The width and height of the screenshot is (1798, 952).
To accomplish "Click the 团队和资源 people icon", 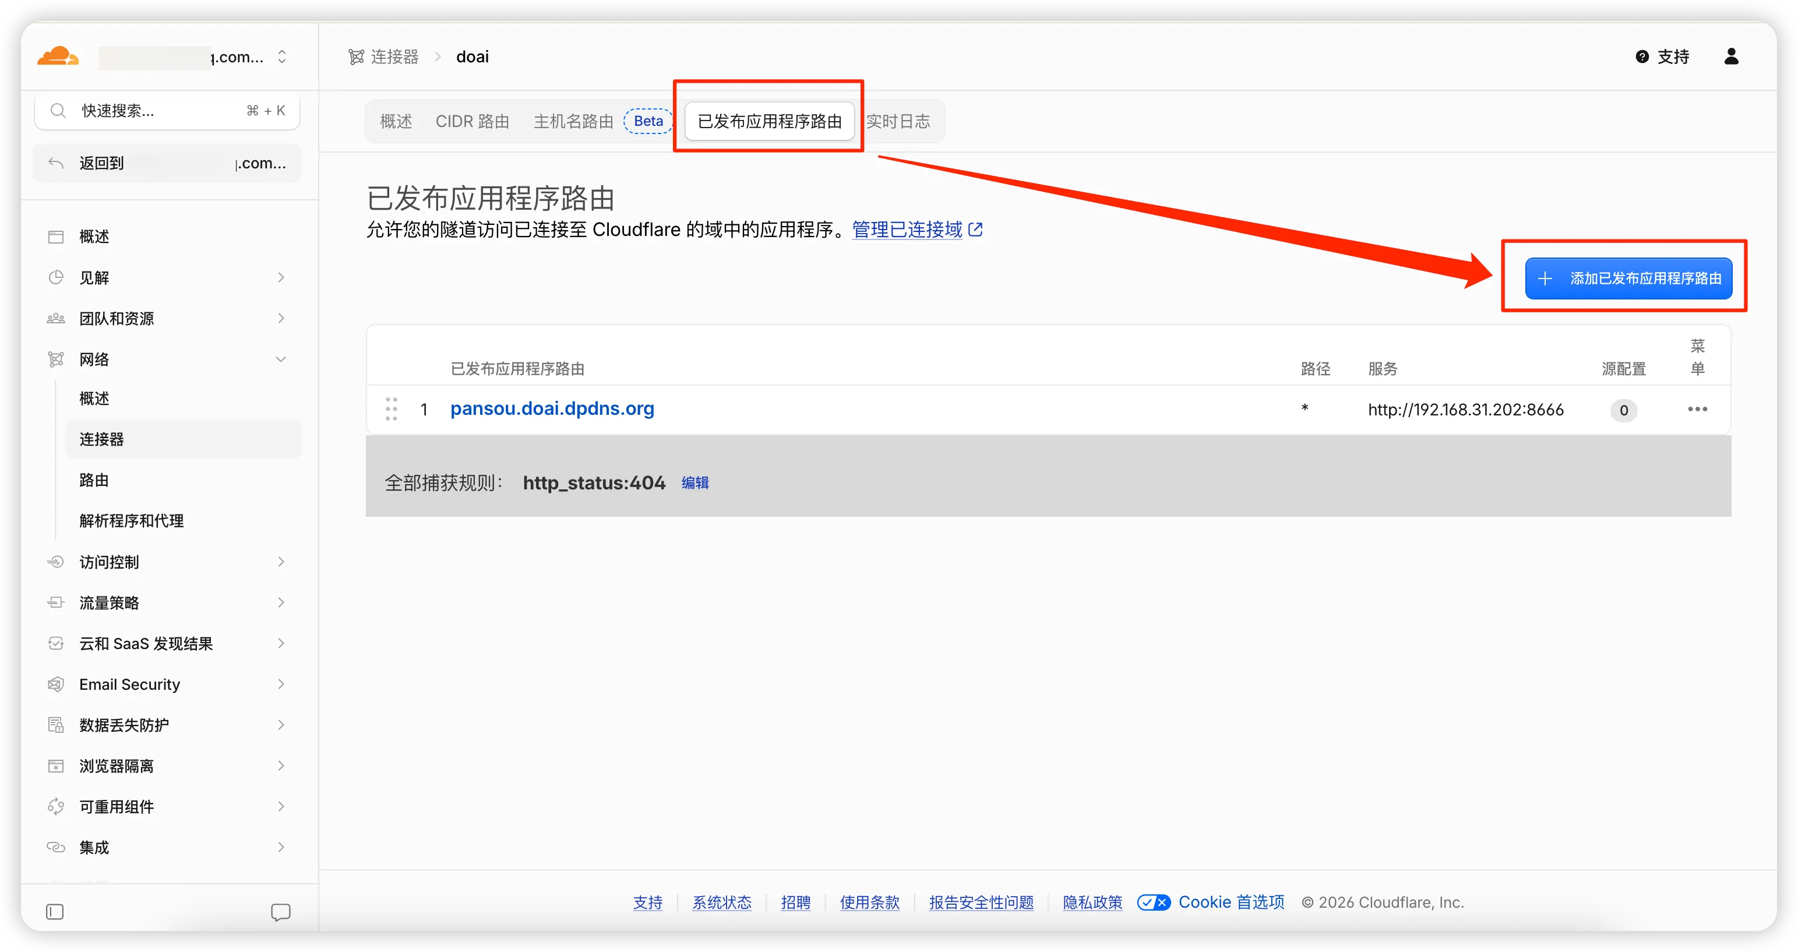I will pos(56,318).
